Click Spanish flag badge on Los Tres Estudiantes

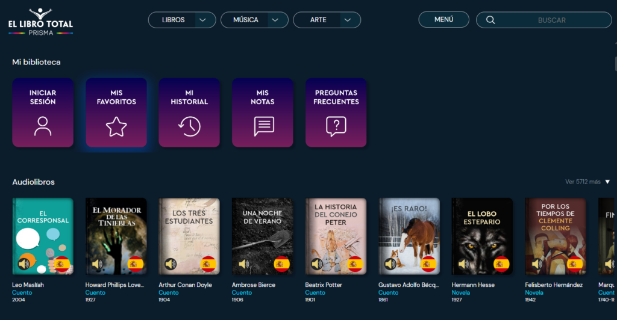click(208, 264)
